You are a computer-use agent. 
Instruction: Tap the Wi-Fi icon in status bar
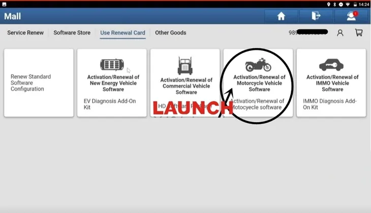point(348,5)
